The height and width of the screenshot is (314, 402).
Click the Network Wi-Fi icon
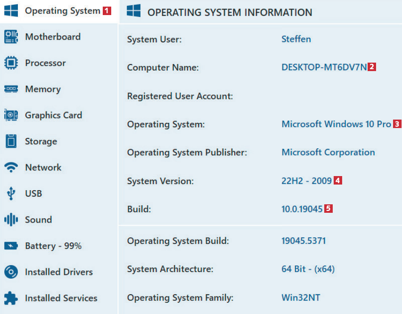click(11, 168)
